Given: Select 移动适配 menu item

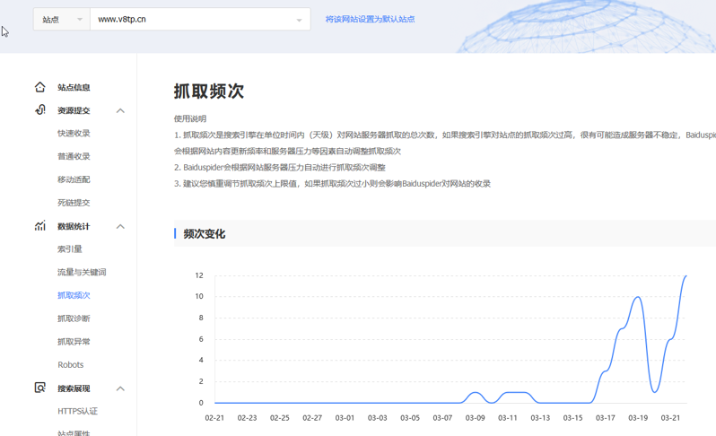Looking at the screenshot, I should click(74, 179).
